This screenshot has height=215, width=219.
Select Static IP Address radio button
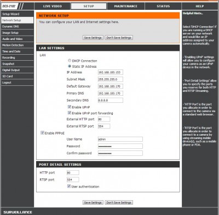(x=70, y=66)
